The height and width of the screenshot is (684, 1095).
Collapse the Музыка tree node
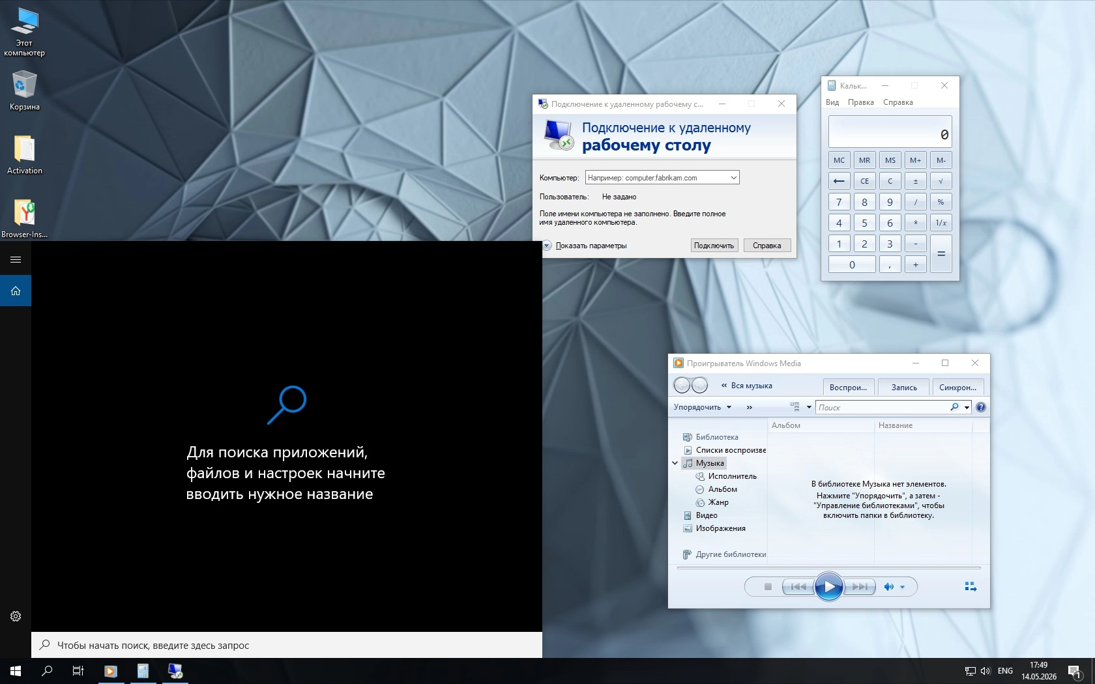coord(675,463)
